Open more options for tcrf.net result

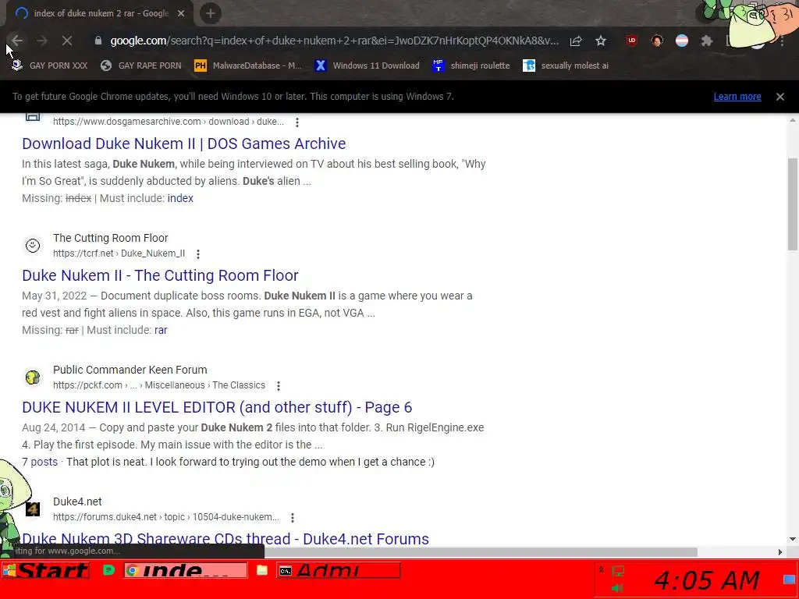tap(198, 253)
